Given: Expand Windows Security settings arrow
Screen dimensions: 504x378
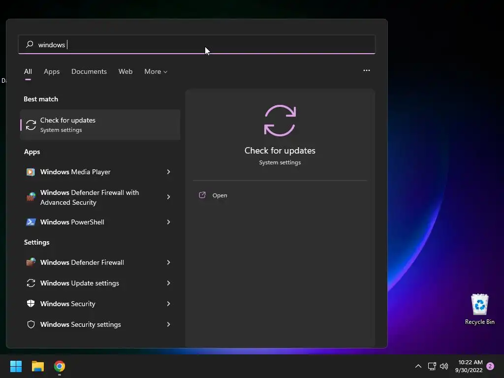Looking at the screenshot, I should pyautogui.click(x=168, y=324).
